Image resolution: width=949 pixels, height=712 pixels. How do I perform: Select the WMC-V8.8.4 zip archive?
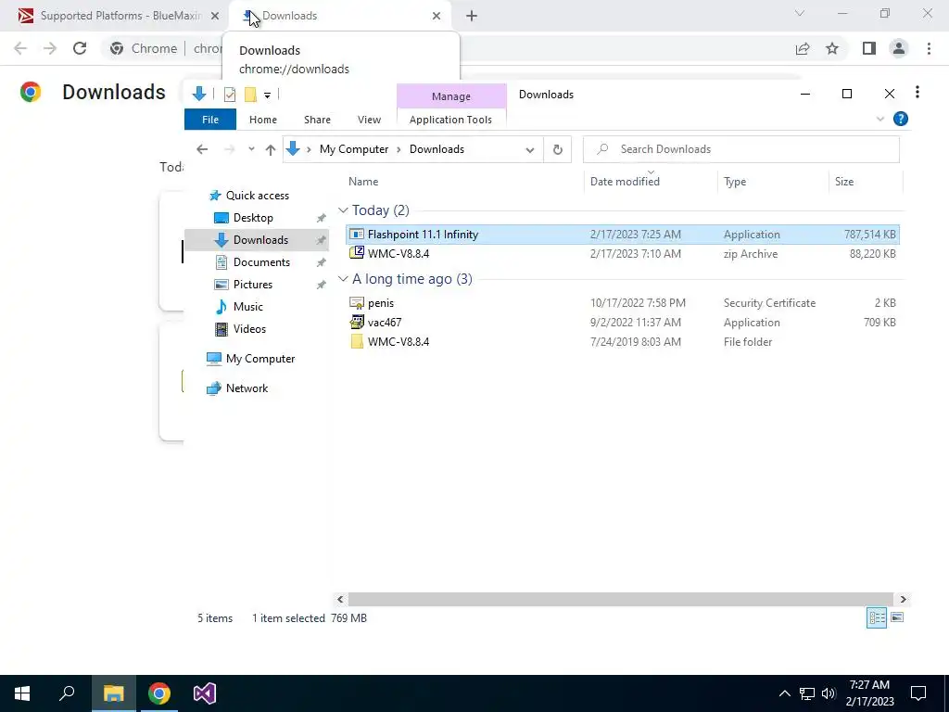[622, 254]
